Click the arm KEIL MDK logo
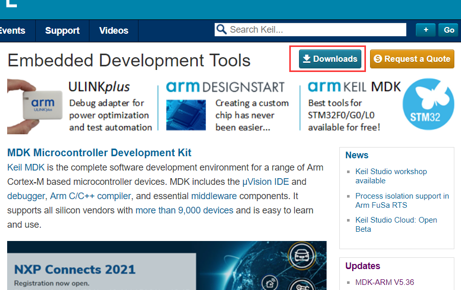The width and height of the screenshot is (461, 290). pos(354,87)
